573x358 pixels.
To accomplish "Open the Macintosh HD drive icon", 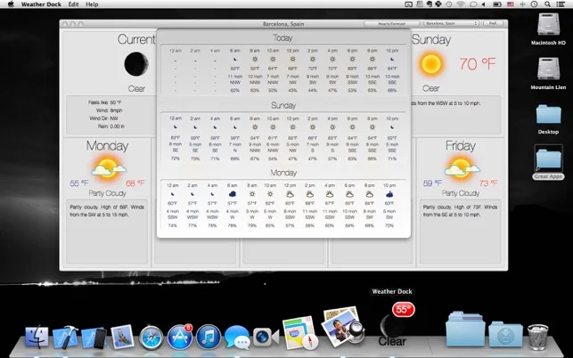I will [x=548, y=29].
